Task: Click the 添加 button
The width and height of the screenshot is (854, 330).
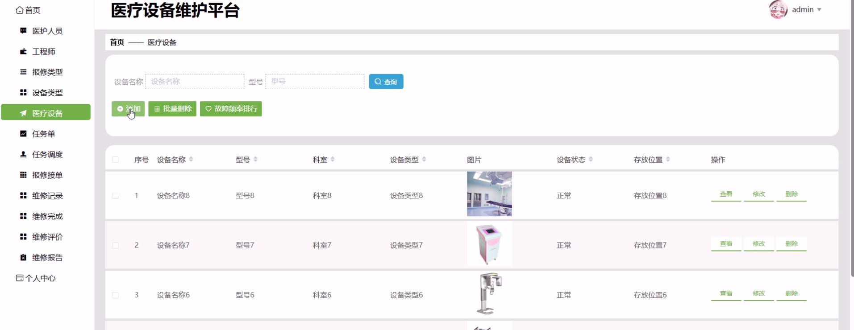Action: (128, 109)
